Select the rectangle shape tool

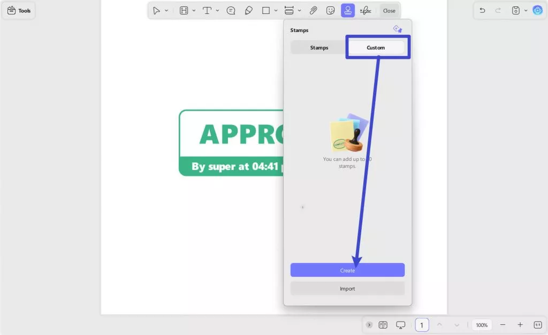click(x=266, y=11)
